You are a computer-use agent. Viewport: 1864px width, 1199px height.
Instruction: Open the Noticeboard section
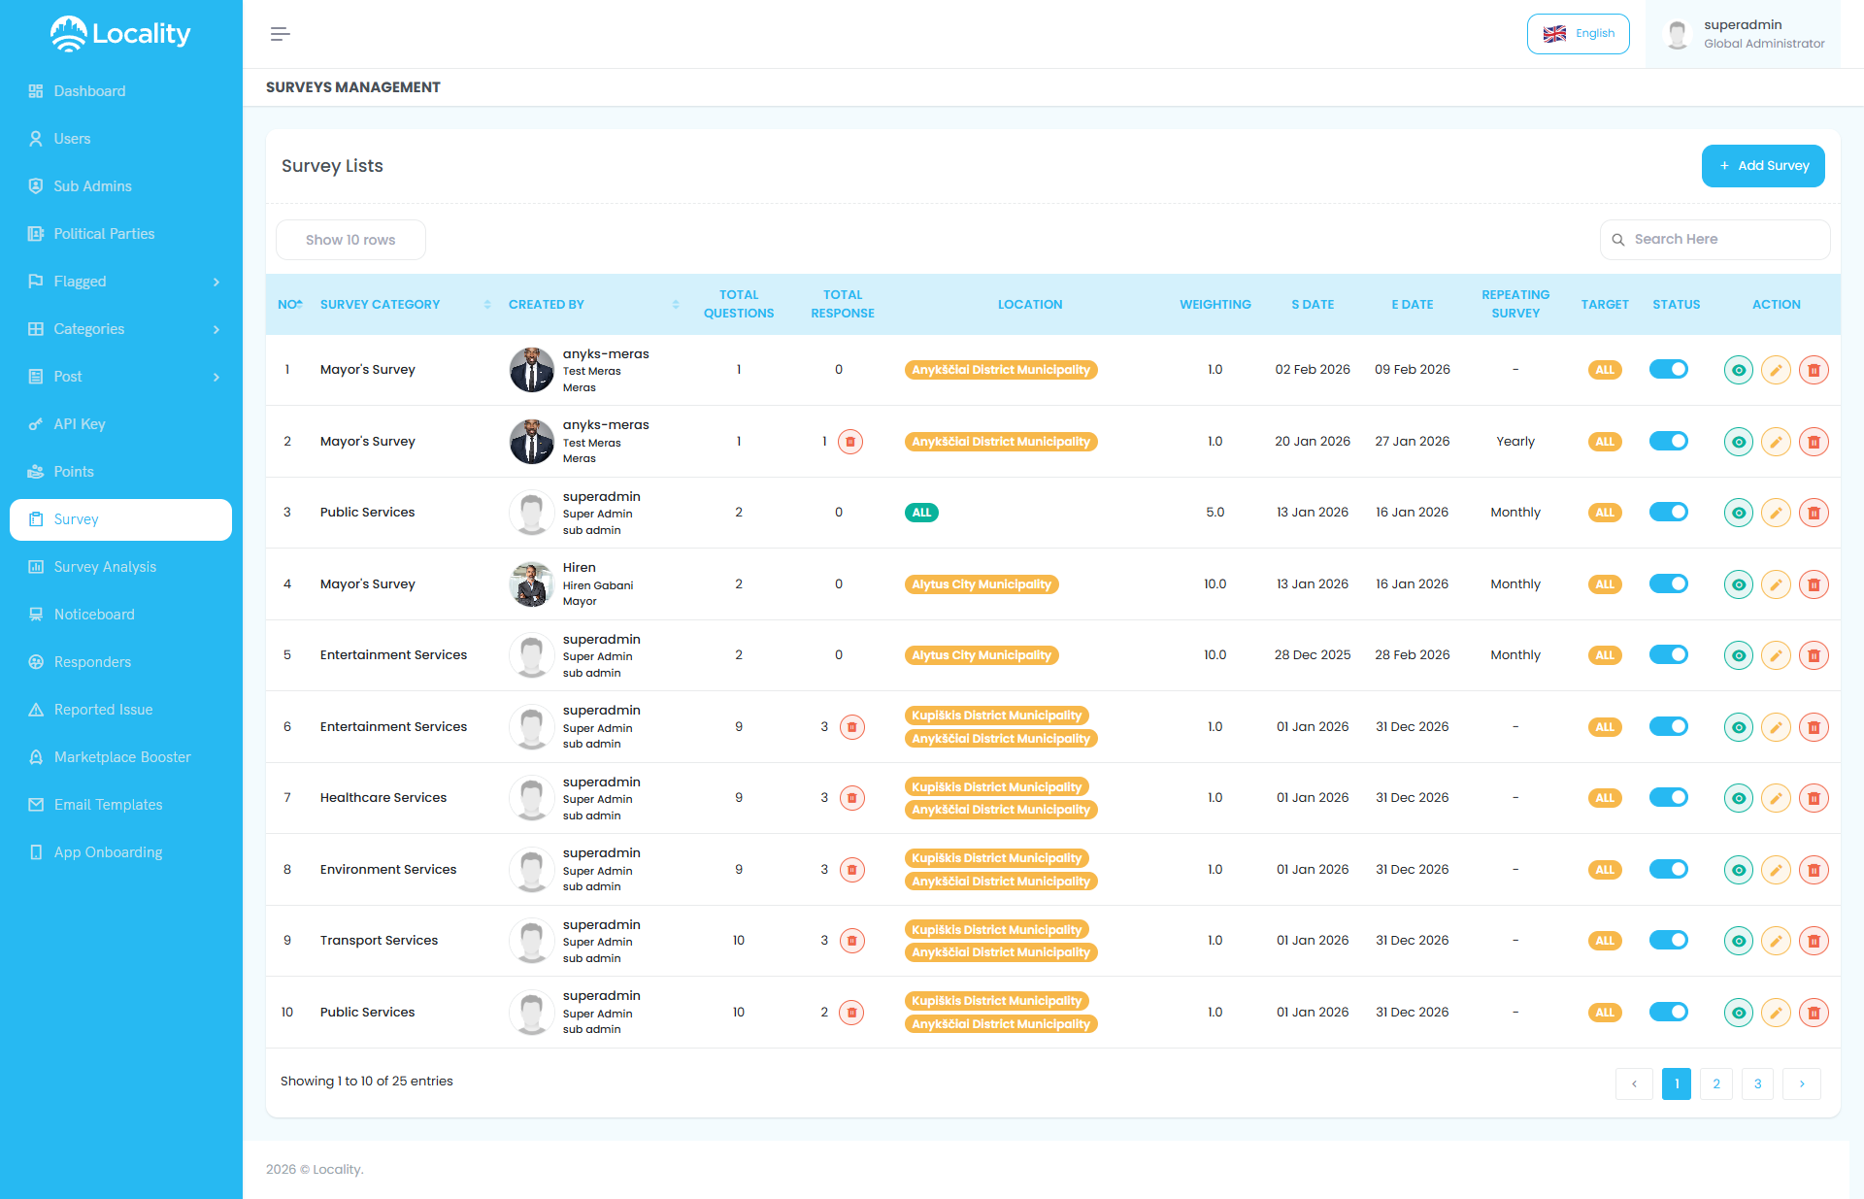(x=94, y=614)
